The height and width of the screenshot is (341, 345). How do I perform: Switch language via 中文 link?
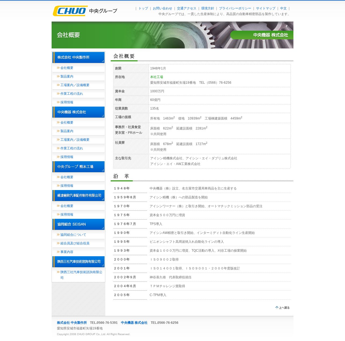coord(283,8)
